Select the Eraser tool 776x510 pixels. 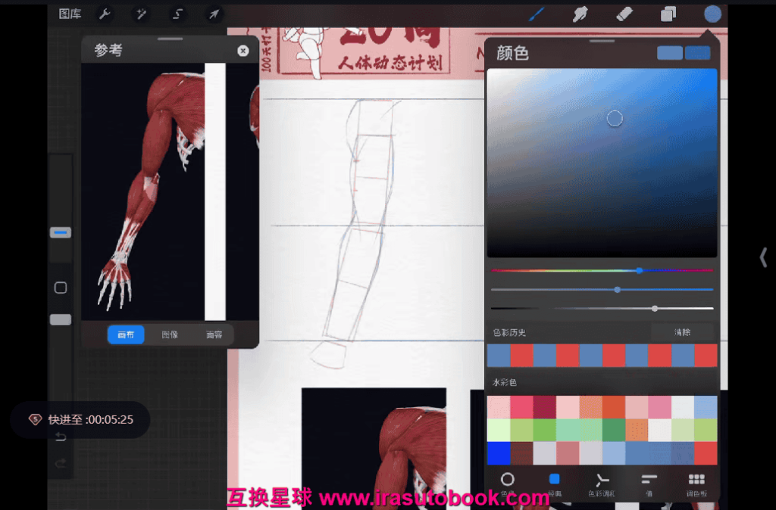coord(624,14)
